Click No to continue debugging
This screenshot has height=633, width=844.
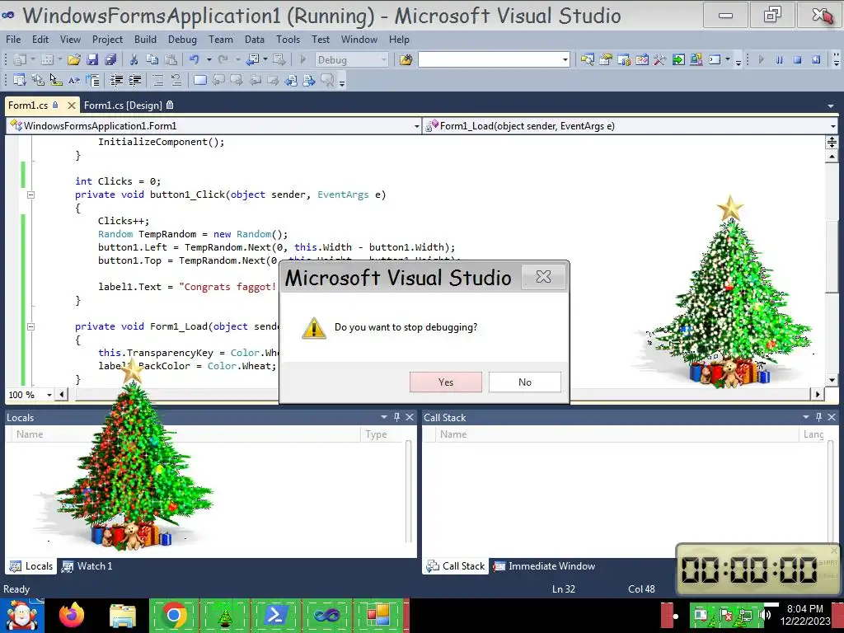(x=525, y=382)
